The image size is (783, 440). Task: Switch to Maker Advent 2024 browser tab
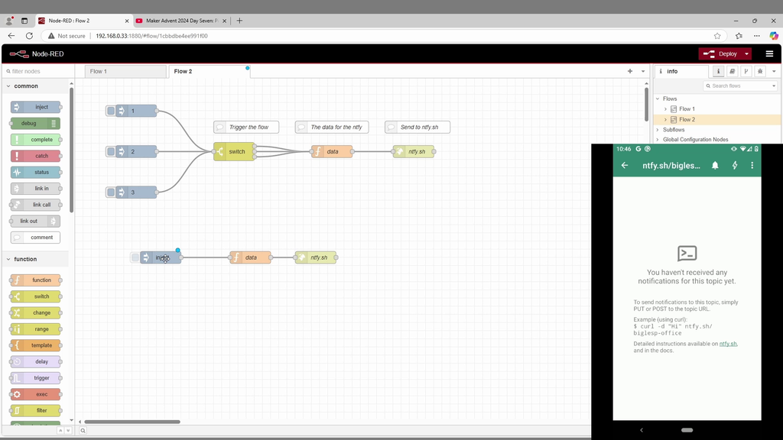pos(181,21)
